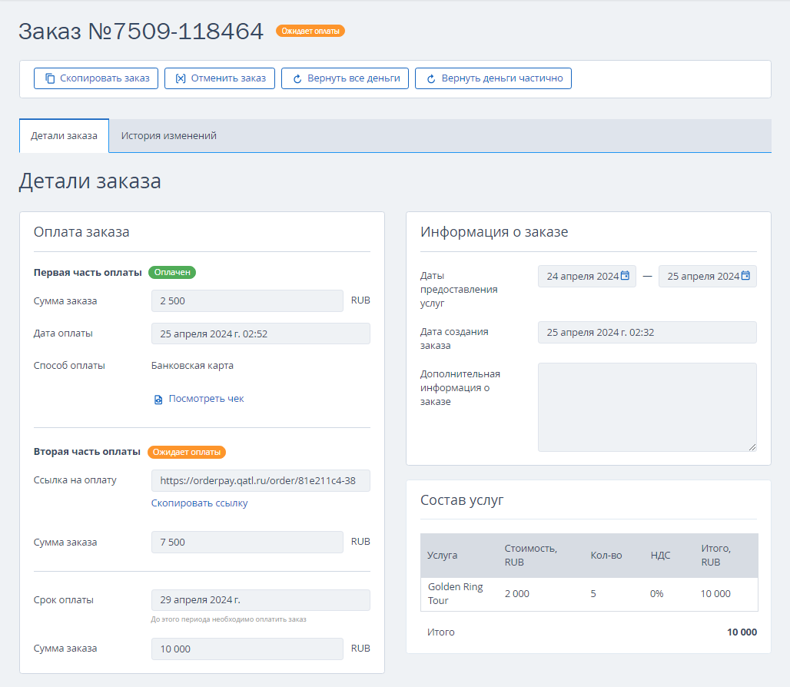Click the bold Итого total 10 000
The image size is (790, 687).
(x=742, y=632)
